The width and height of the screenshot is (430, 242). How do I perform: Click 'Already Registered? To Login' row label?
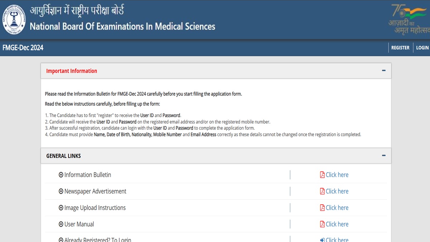click(x=98, y=240)
